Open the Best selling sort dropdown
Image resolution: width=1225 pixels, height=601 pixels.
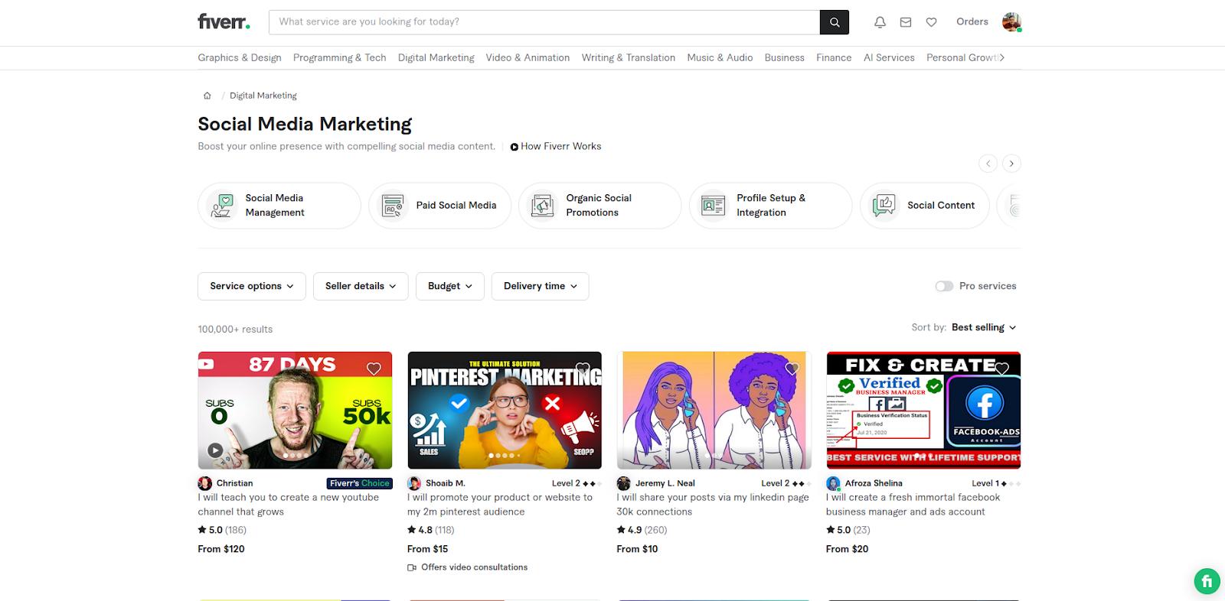tap(984, 327)
